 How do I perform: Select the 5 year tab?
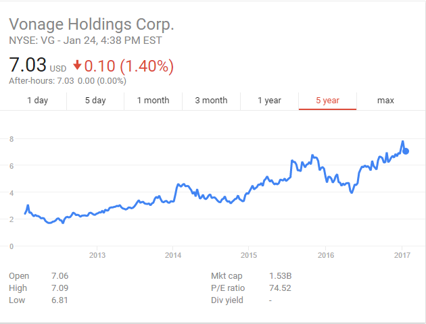tap(327, 101)
